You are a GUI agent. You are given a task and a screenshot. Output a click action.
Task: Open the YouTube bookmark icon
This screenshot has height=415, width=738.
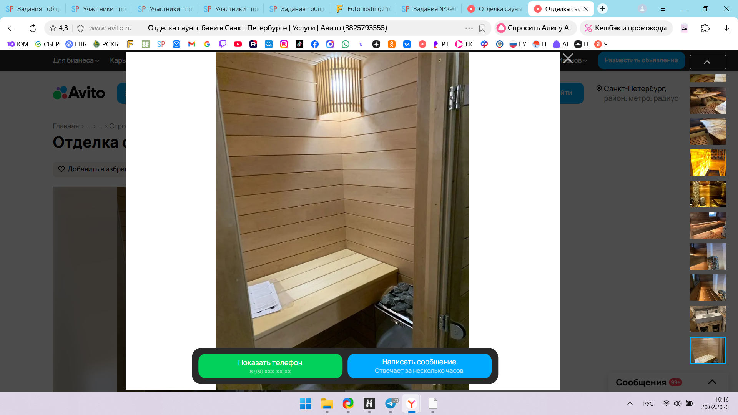(238, 44)
